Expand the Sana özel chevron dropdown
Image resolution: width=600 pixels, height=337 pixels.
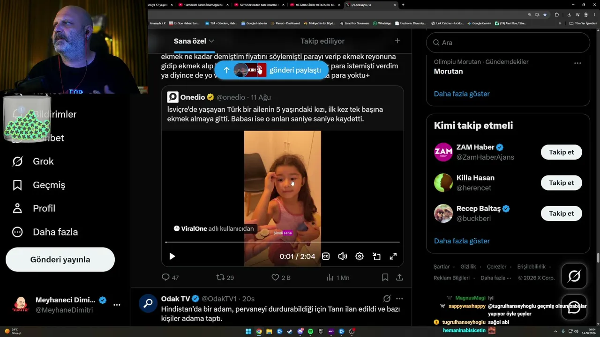point(211,41)
